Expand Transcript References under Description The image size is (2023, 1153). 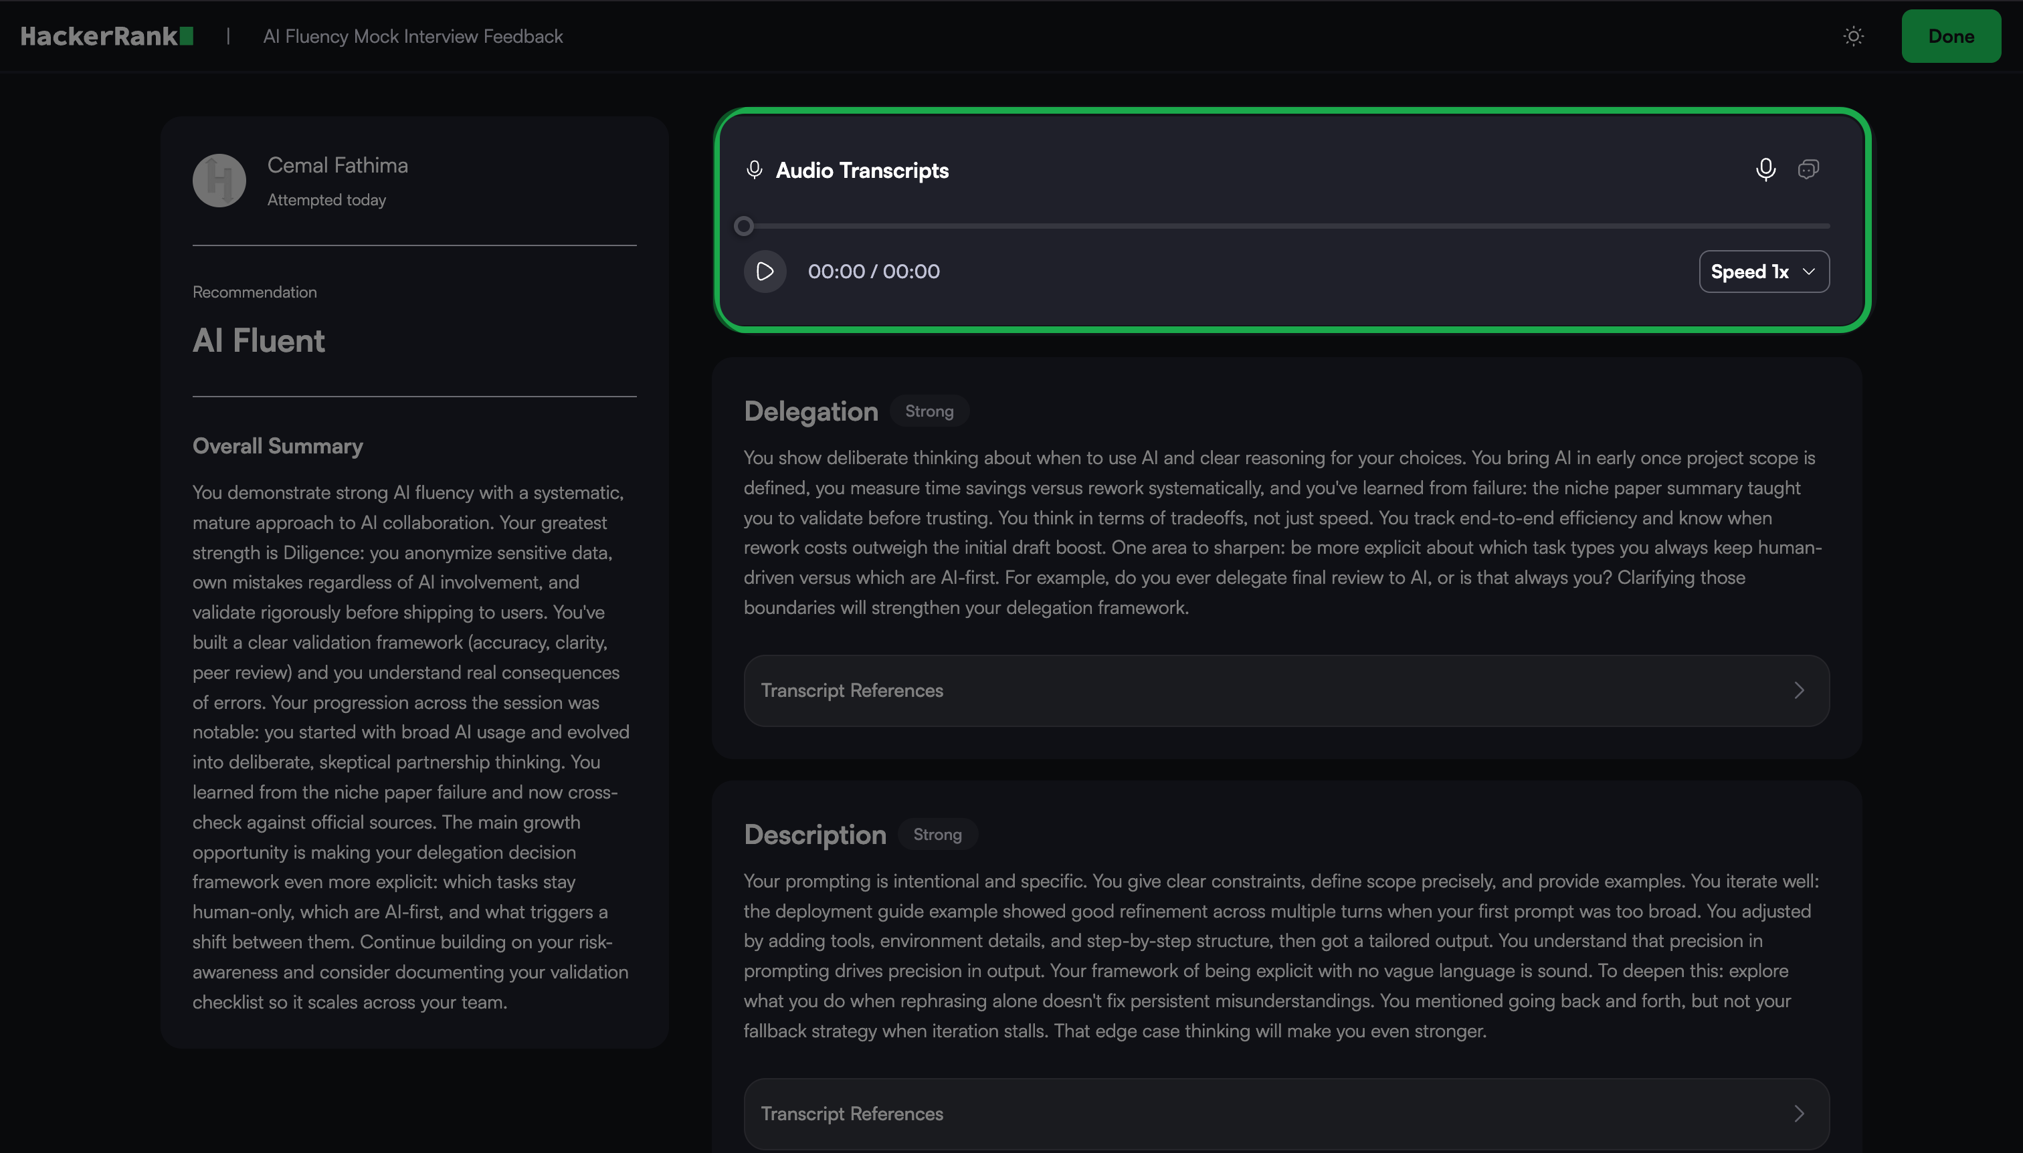coord(852,1114)
